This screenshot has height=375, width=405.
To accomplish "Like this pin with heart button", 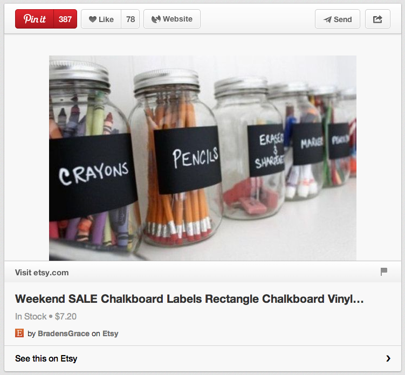I will click(x=101, y=19).
